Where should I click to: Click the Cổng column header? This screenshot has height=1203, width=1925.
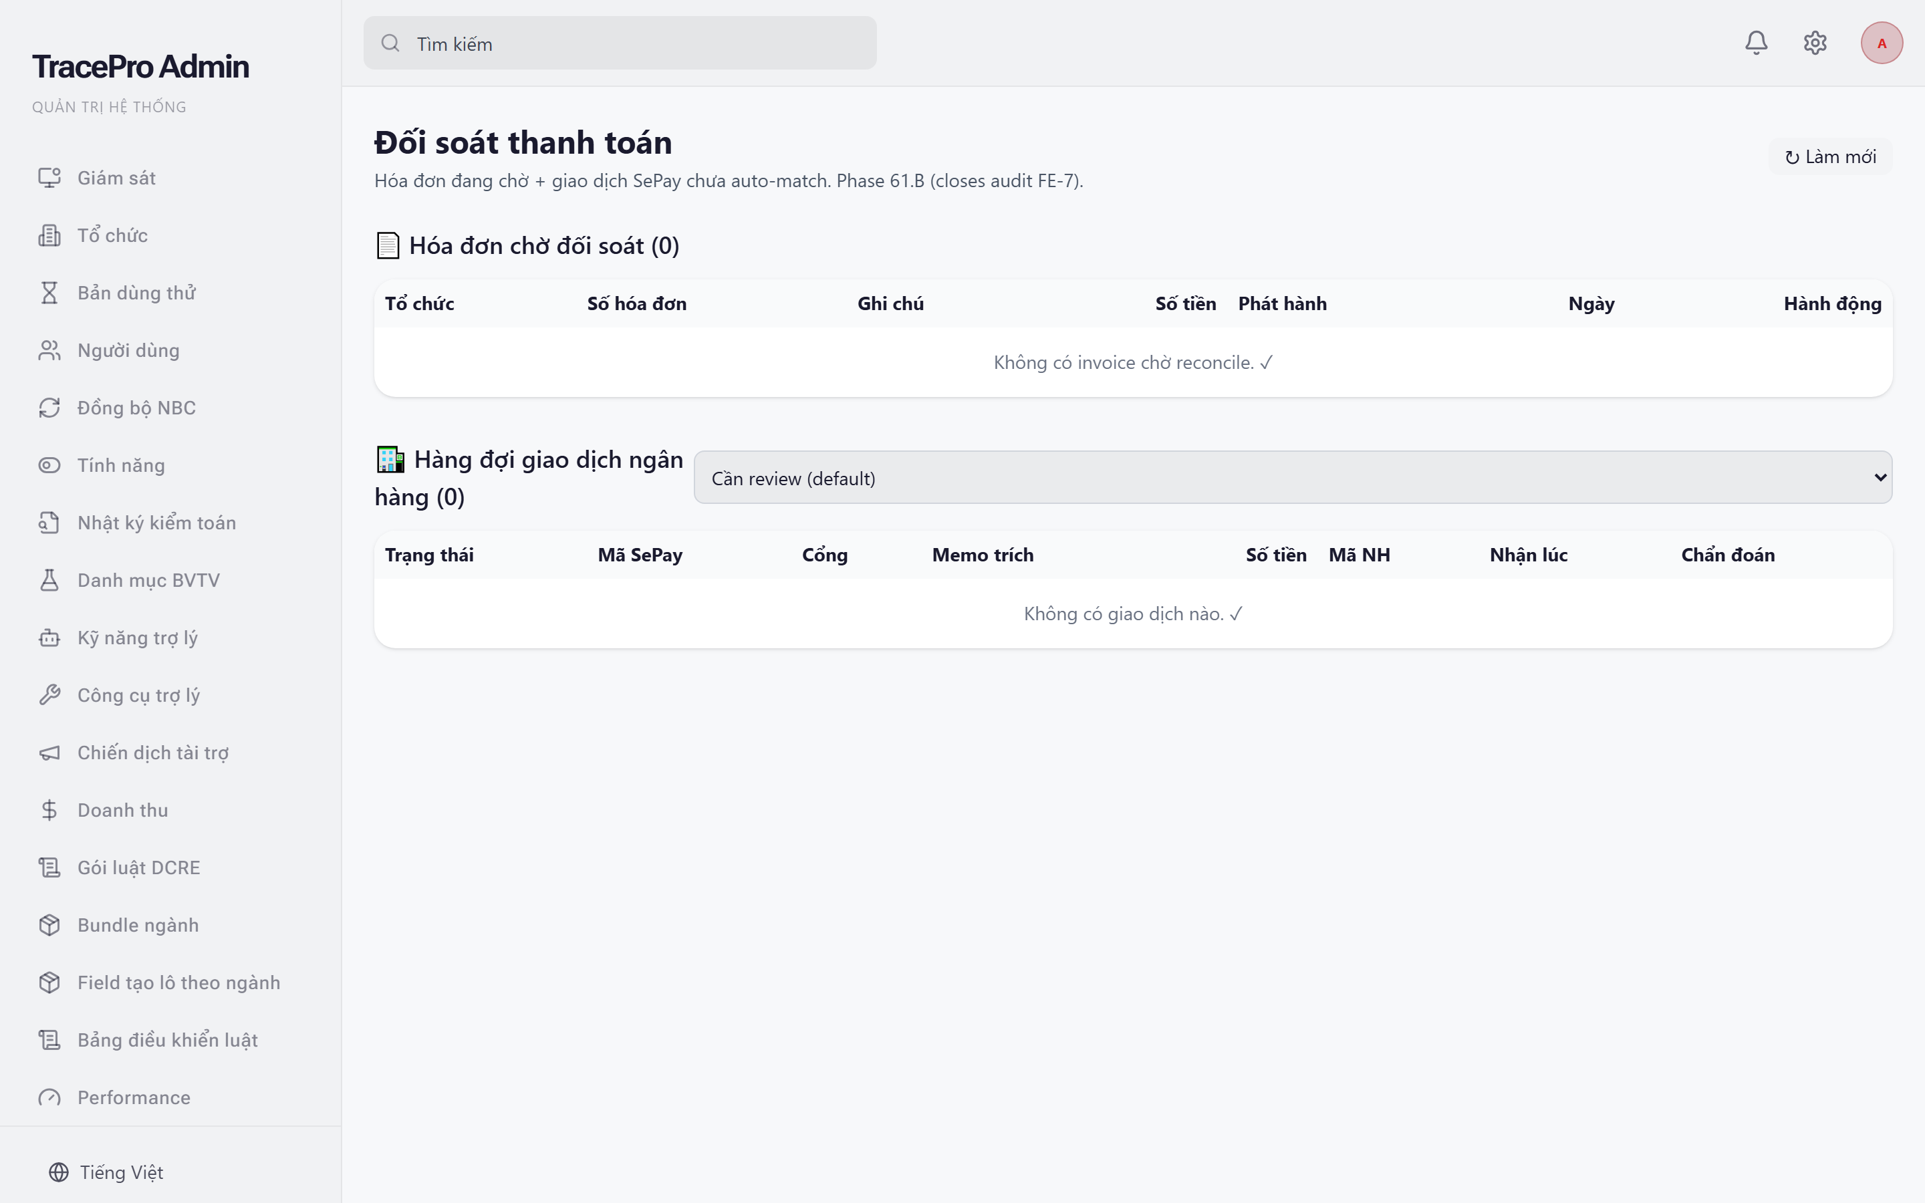(824, 555)
